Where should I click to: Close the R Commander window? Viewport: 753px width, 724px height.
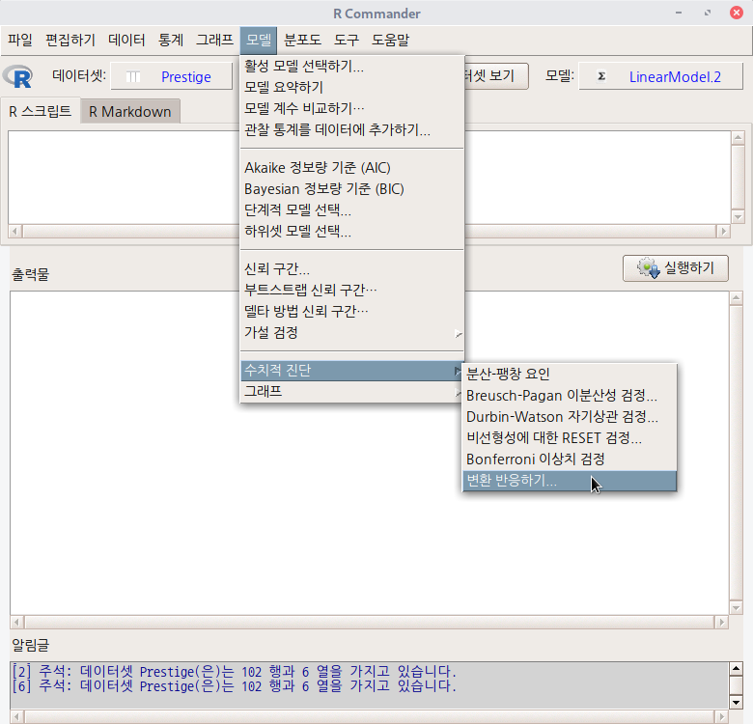pos(737,13)
